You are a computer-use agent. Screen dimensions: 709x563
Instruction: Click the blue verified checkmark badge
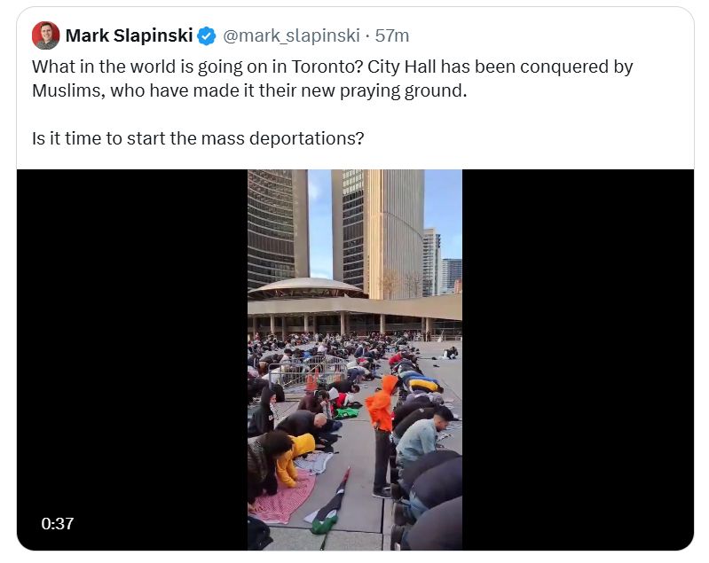pyautogui.click(x=207, y=35)
